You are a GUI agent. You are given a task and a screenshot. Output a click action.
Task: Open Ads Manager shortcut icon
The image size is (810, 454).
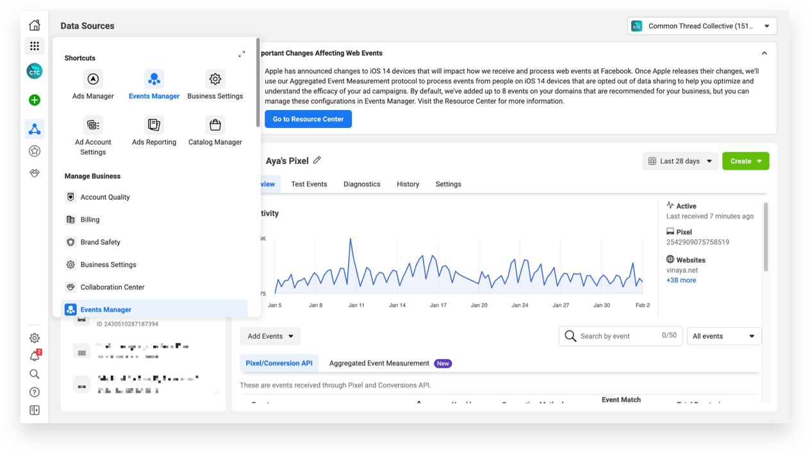[x=93, y=79]
